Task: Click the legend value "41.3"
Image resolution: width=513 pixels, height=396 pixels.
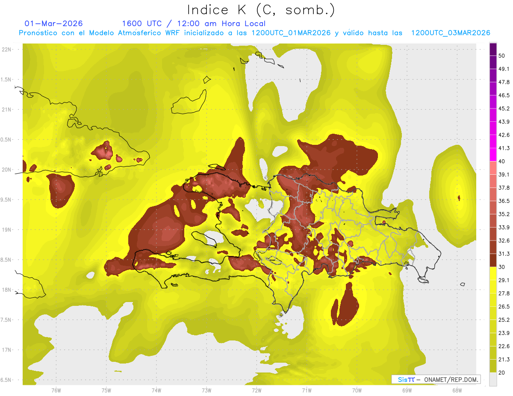Action: [x=504, y=148]
